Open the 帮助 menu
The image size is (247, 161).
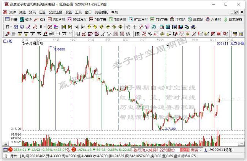pos(114,12)
